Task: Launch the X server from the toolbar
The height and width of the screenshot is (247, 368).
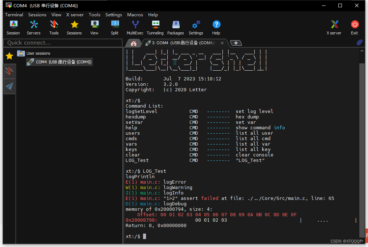Action: click(334, 27)
